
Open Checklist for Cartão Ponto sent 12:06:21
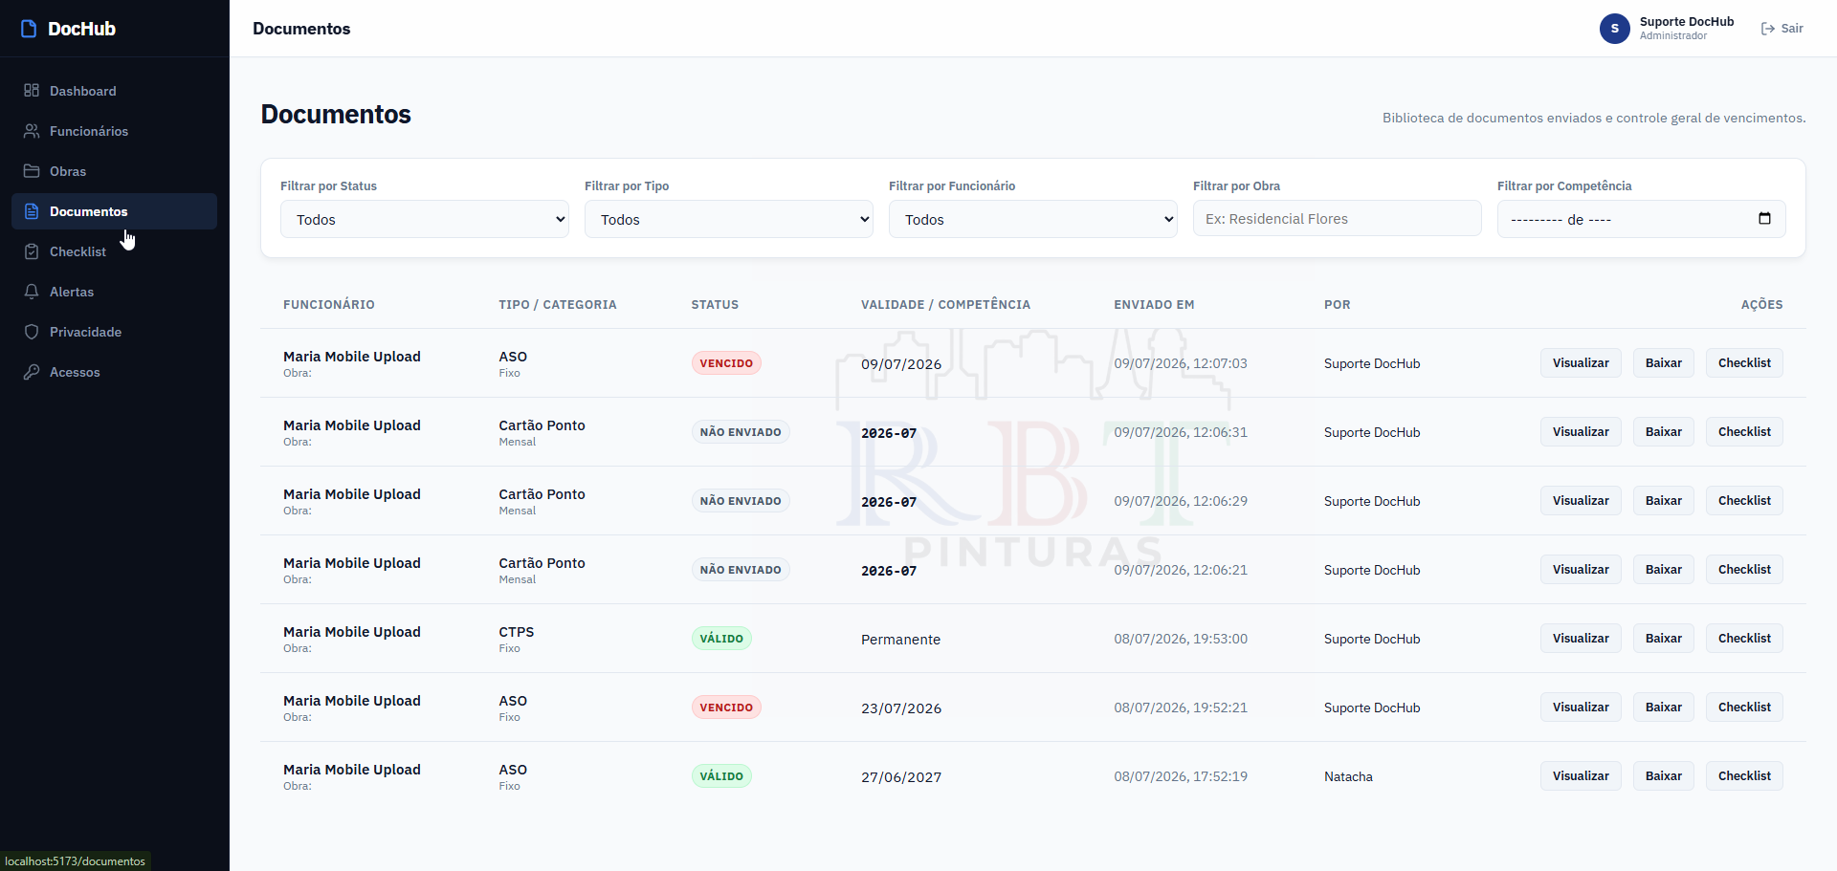click(1744, 570)
